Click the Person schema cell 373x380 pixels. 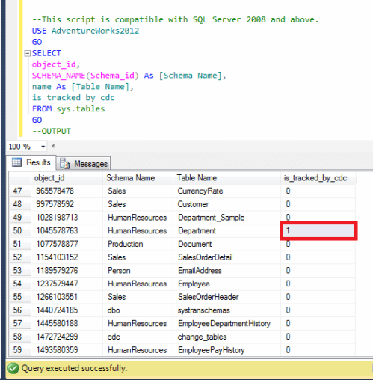(x=138, y=270)
